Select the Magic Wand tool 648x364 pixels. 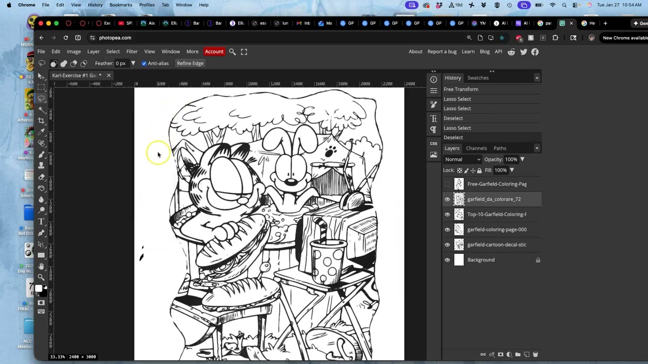pos(42,109)
